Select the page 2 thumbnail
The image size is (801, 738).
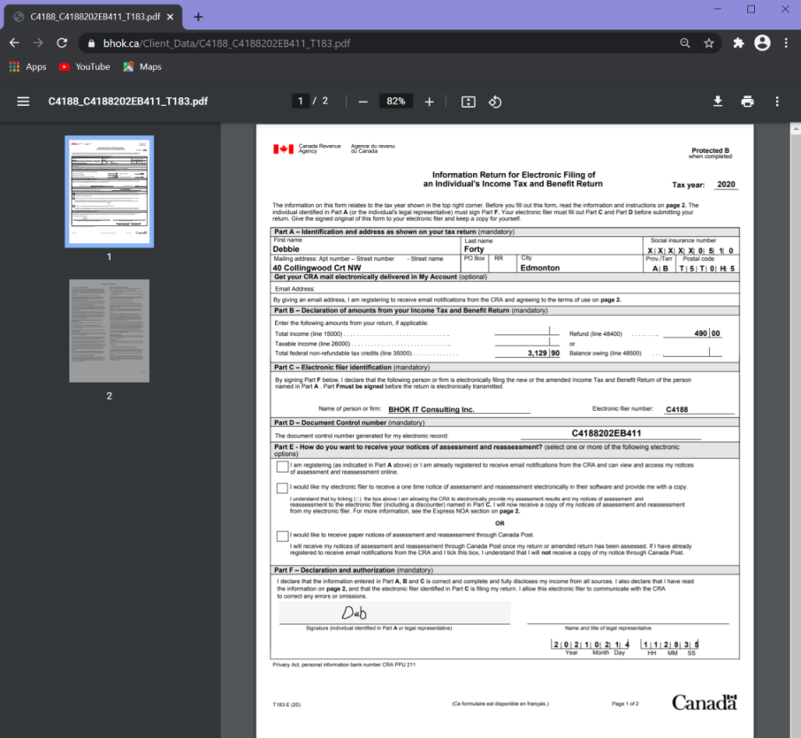110,331
